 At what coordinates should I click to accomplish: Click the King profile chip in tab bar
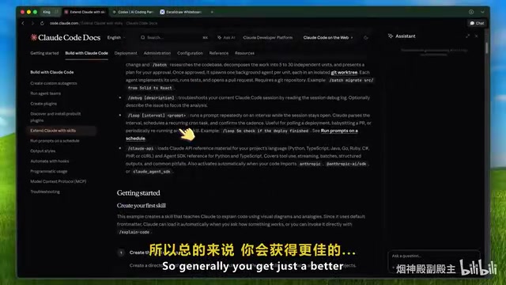(51, 12)
